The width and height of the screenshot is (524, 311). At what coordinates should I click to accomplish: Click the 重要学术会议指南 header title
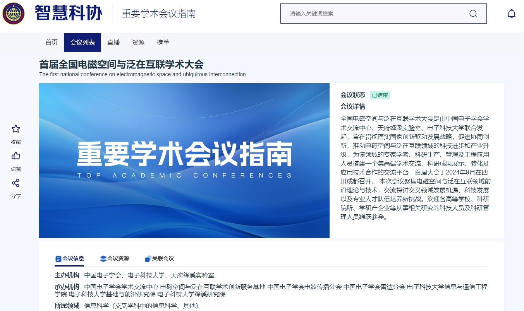click(x=159, y=14)
